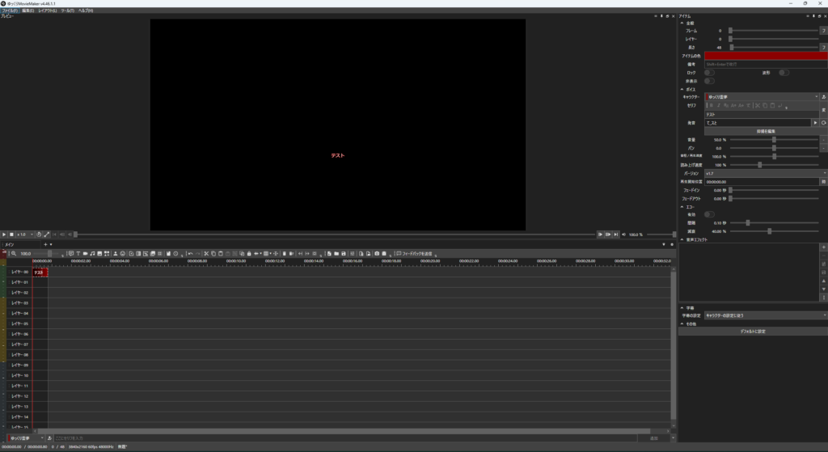Click the アイテムの色 red color swatch
The width and height of the screenshot is (828, 452).
[766, 56]
